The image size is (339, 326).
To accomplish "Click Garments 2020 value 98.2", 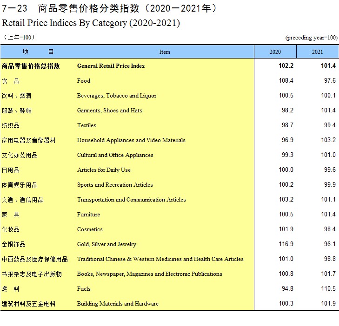I will coord(287,111).
